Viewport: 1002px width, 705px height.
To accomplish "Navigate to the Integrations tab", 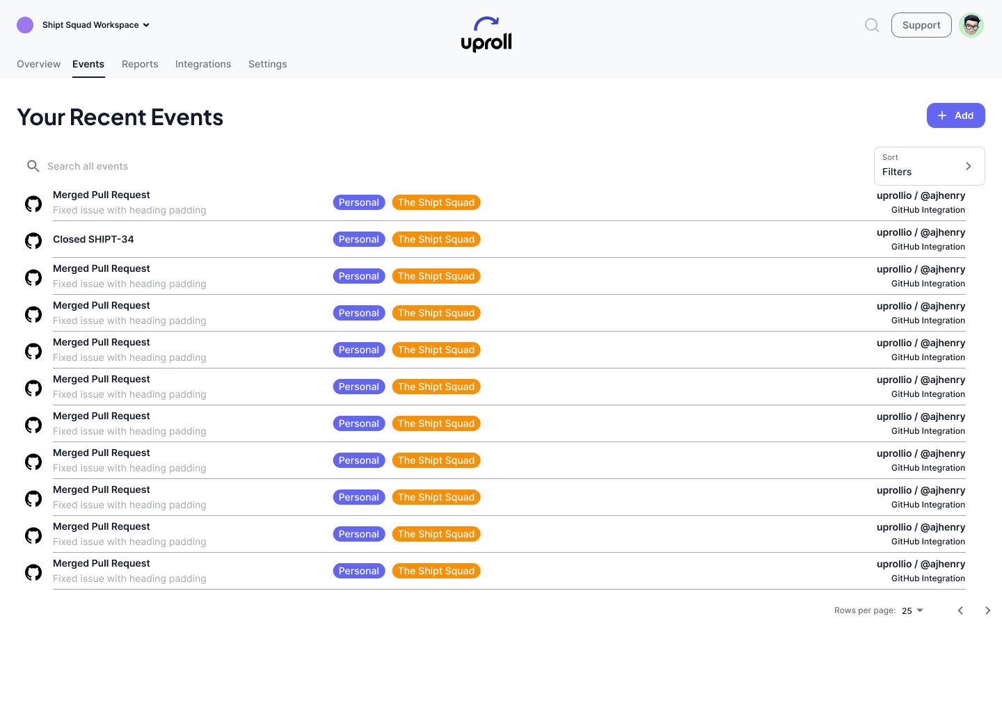I will click(203, 64).
